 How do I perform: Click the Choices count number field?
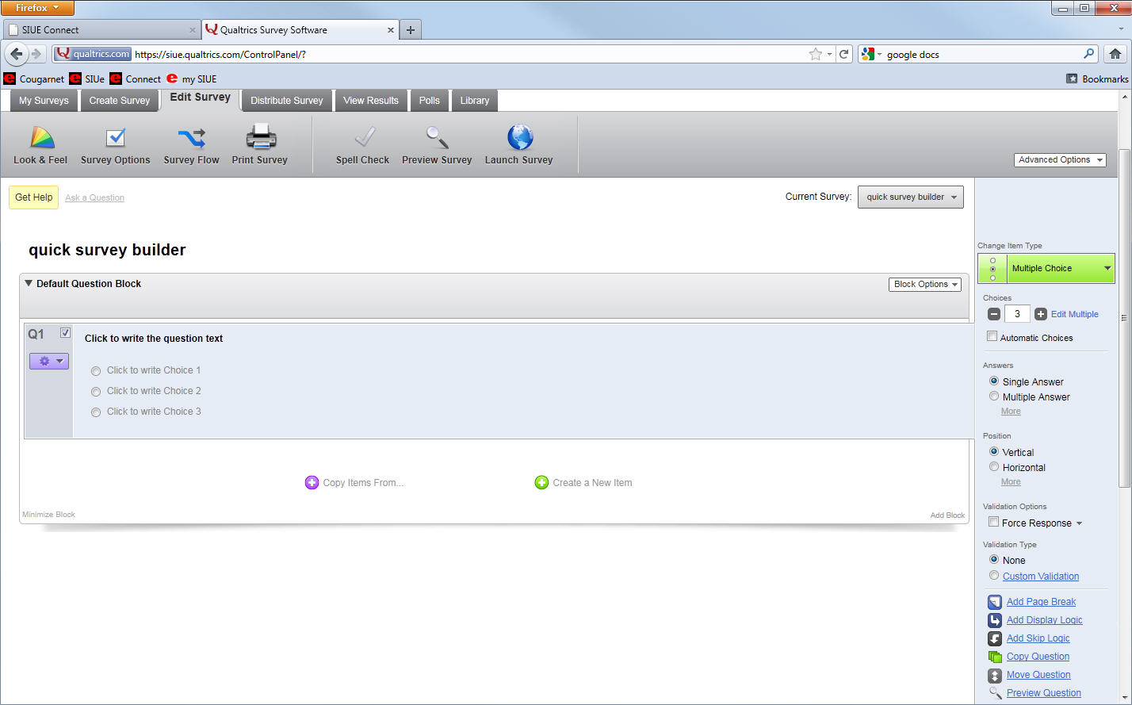(x=1017, y=314)
